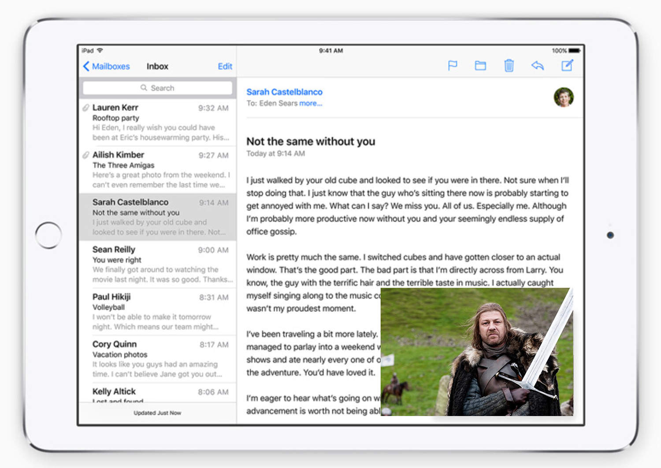Click the battery indicator
Screen dimensions: 661x468
click(x=575, y=50)
